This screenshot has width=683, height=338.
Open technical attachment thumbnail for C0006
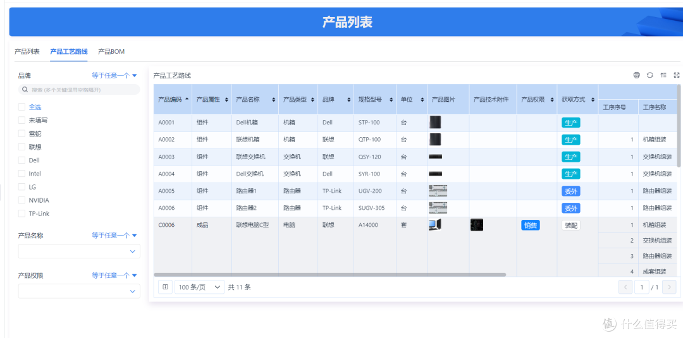click(477, 224)
